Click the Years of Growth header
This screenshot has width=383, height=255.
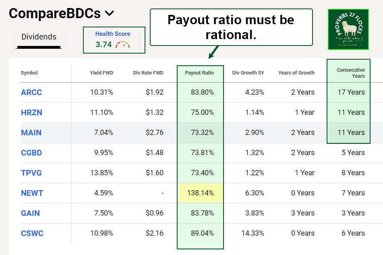[x=296, y=73]
